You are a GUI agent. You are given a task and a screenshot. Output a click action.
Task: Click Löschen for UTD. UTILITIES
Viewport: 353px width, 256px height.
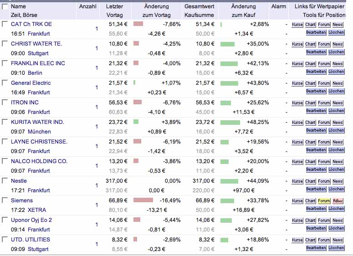[x=337, y=248]
